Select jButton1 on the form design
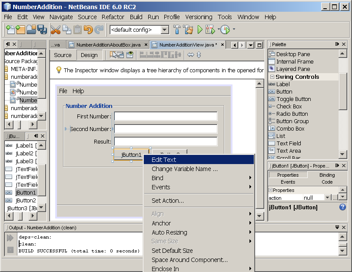Image resolution: width=352 pixels, height=272 pixels. pos(131,154)
